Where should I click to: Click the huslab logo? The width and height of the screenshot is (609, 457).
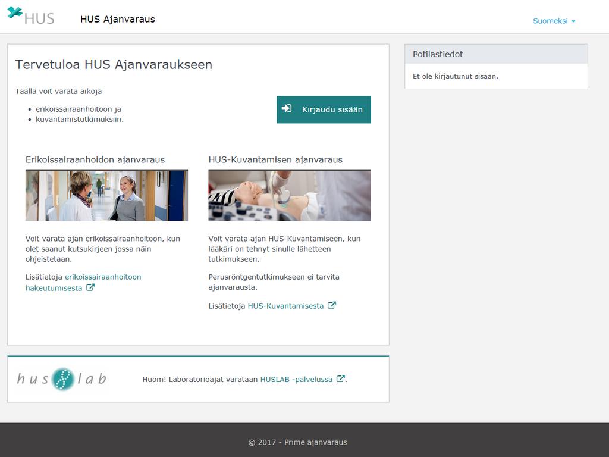[61, 379]
